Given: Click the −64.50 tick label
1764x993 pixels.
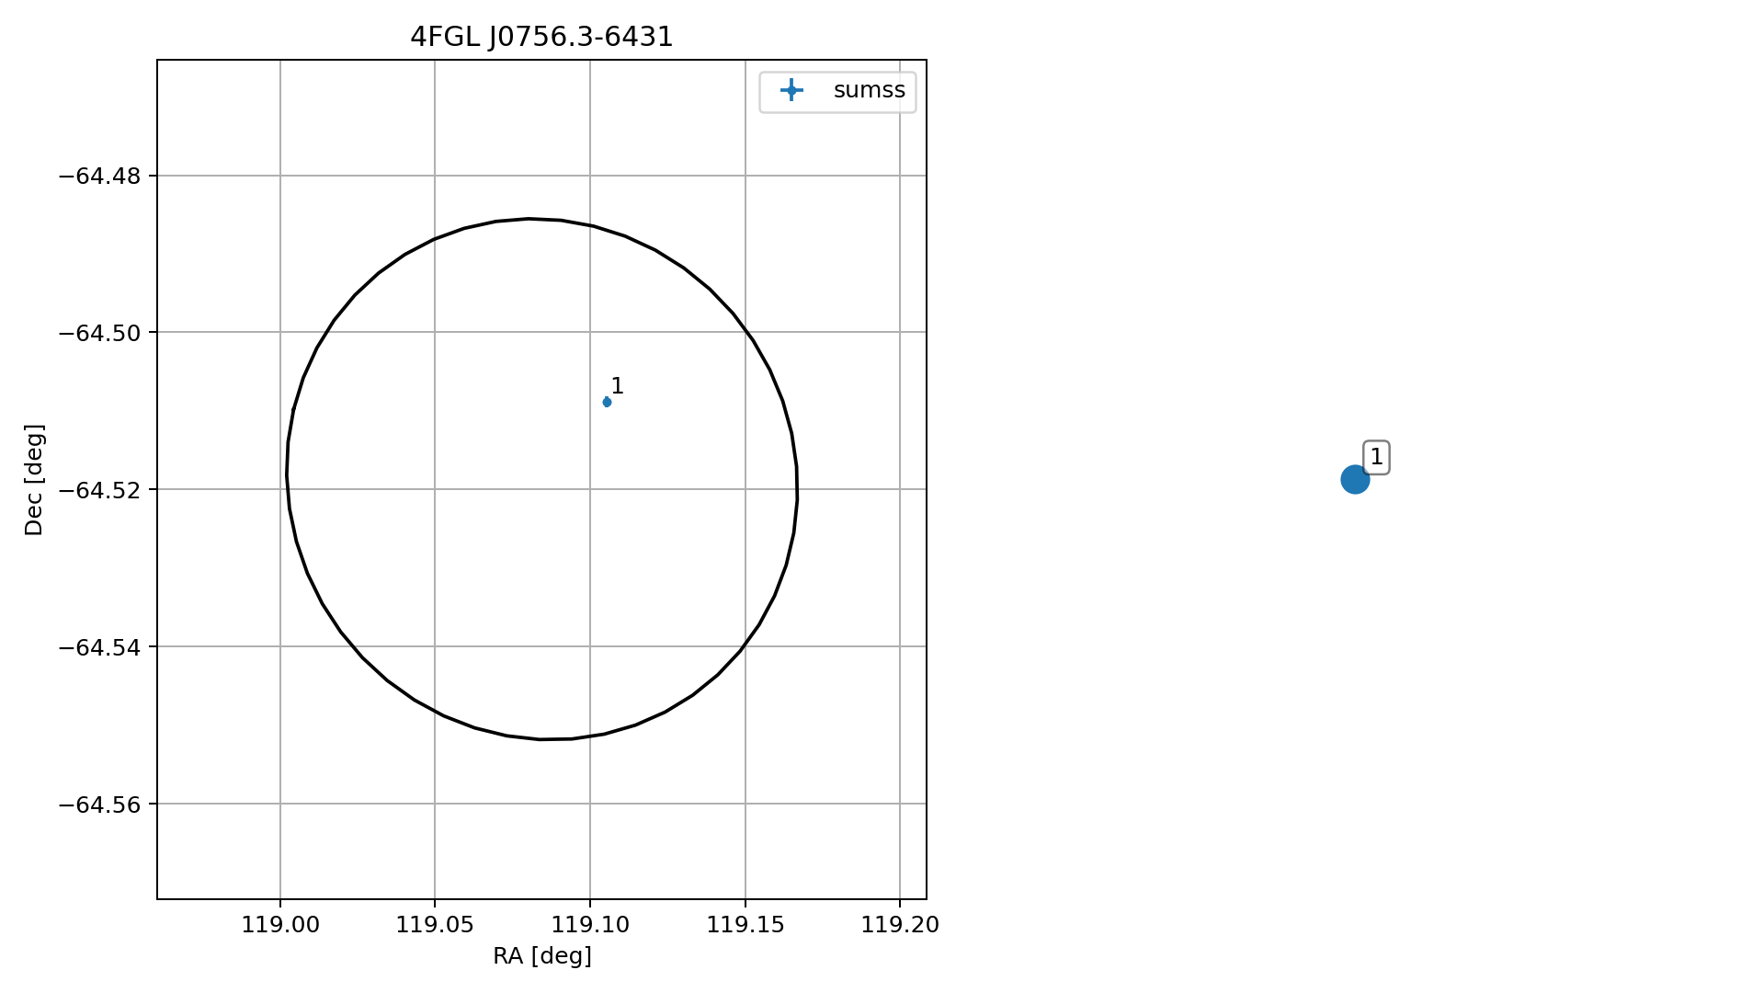Looking at the screenshot, I should (100, 333).
